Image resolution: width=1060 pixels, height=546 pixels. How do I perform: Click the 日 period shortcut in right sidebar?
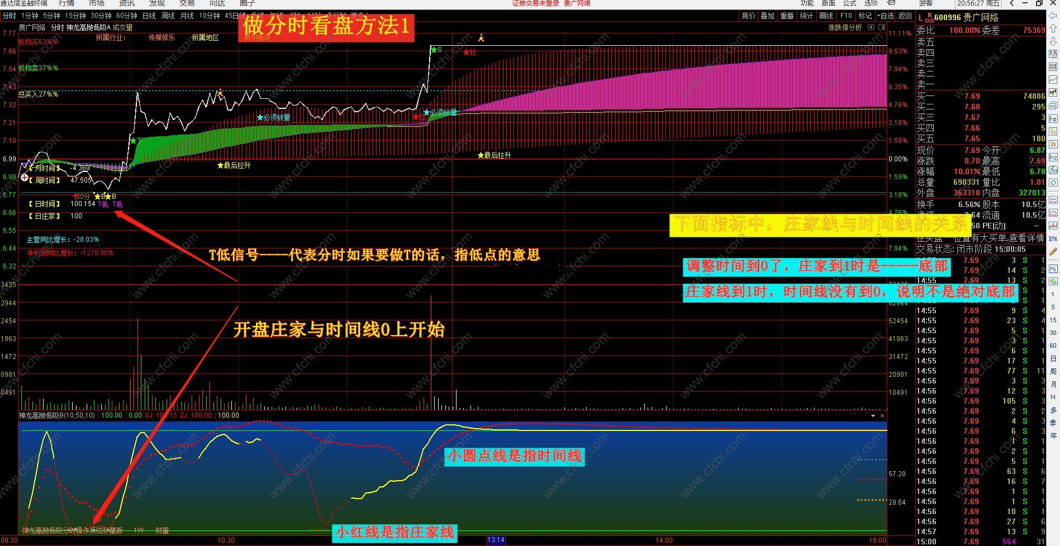1053,358
